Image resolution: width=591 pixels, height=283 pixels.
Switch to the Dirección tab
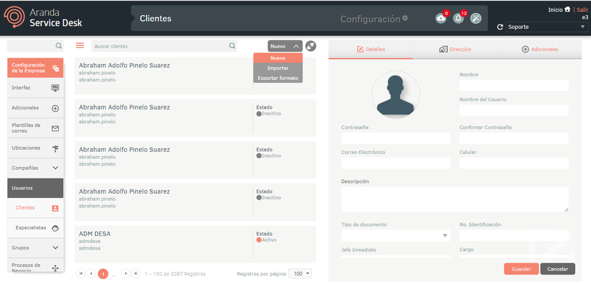(455, 50)
